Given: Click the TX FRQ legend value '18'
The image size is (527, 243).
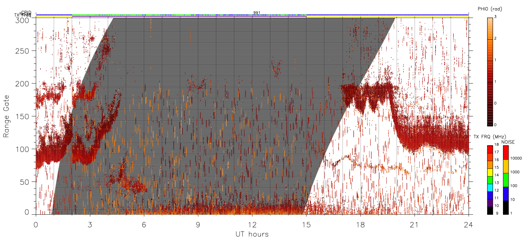Looking at the screenshot, I should [x=497, y=145].
